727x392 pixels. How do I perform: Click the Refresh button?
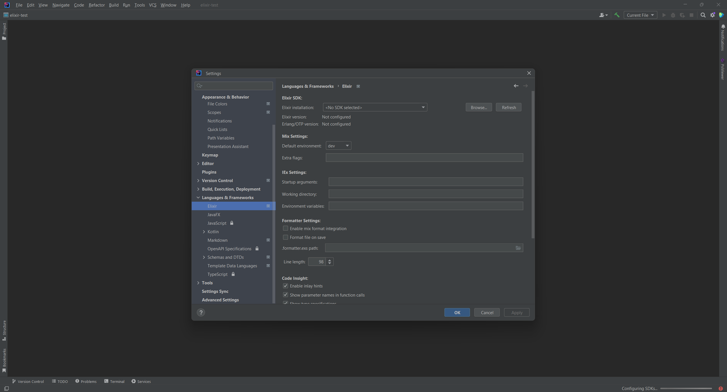[509, 107]
